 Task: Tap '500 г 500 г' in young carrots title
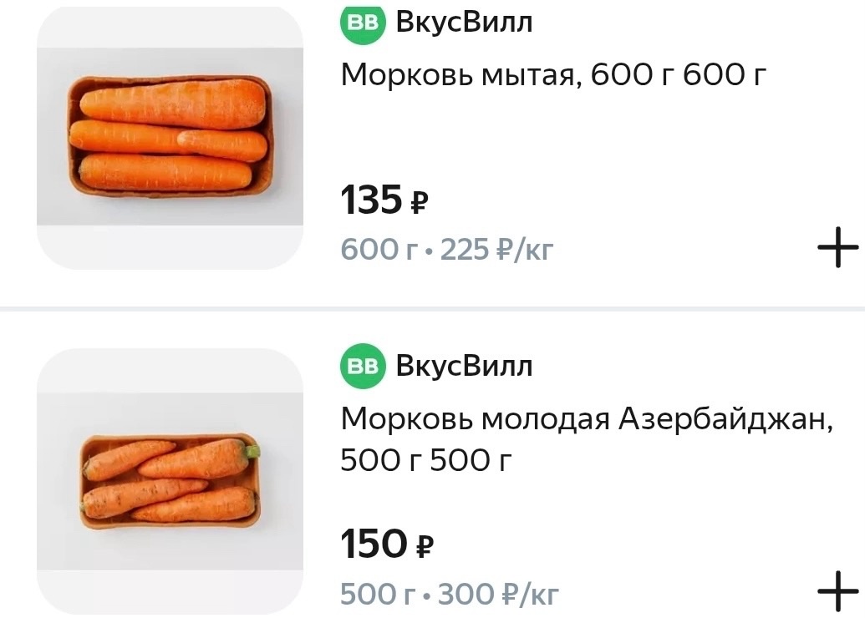pos(425,460)
